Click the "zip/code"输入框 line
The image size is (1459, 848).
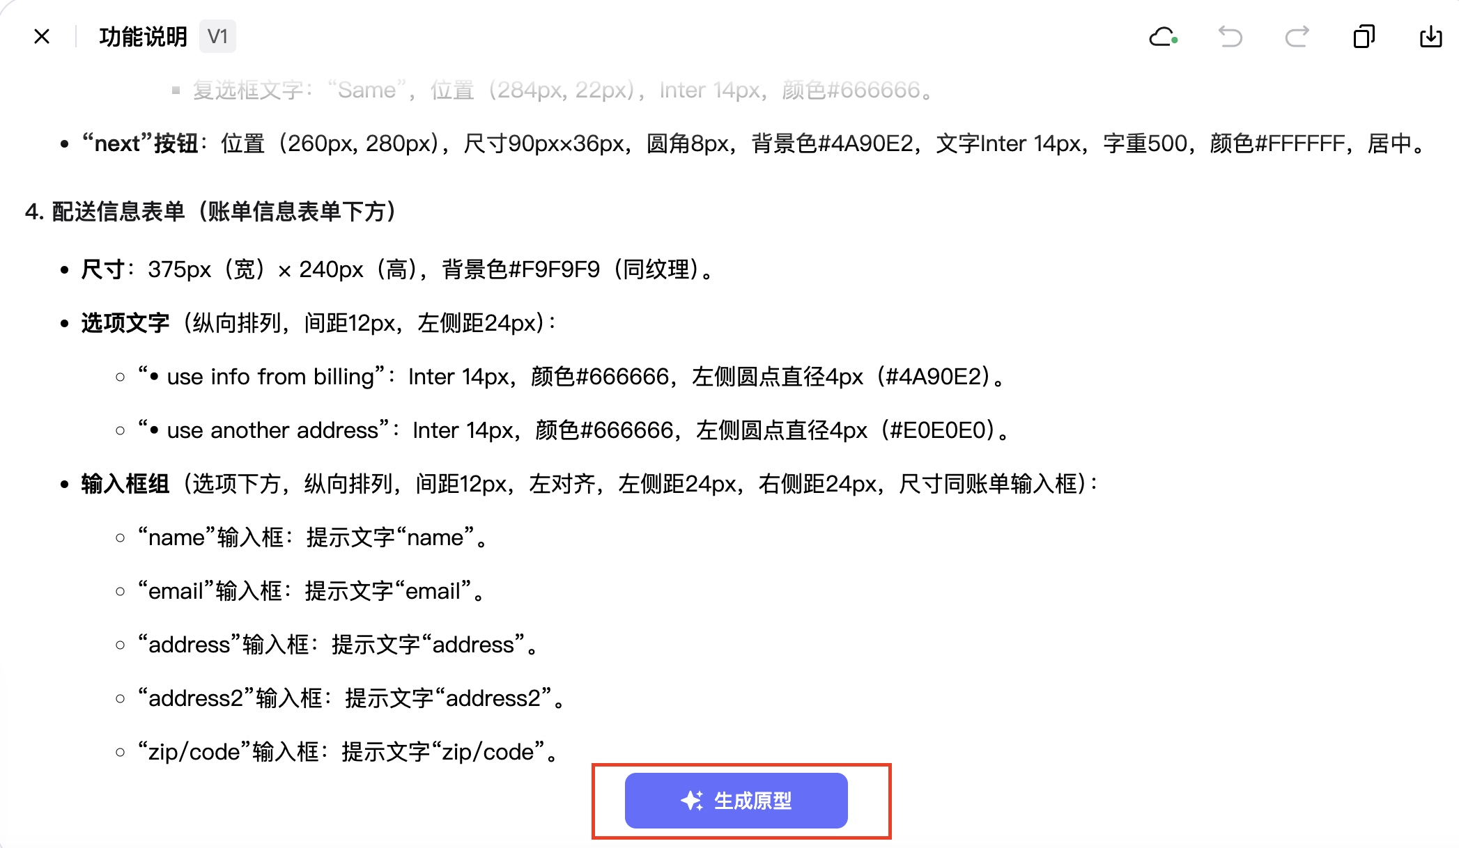350,752
